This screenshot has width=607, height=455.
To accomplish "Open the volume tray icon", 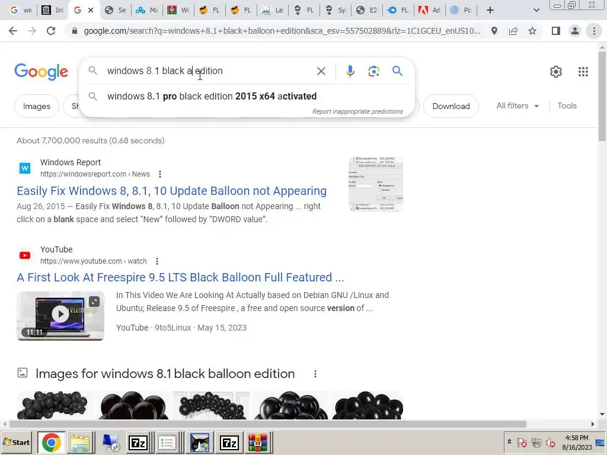I will [550, 442].
